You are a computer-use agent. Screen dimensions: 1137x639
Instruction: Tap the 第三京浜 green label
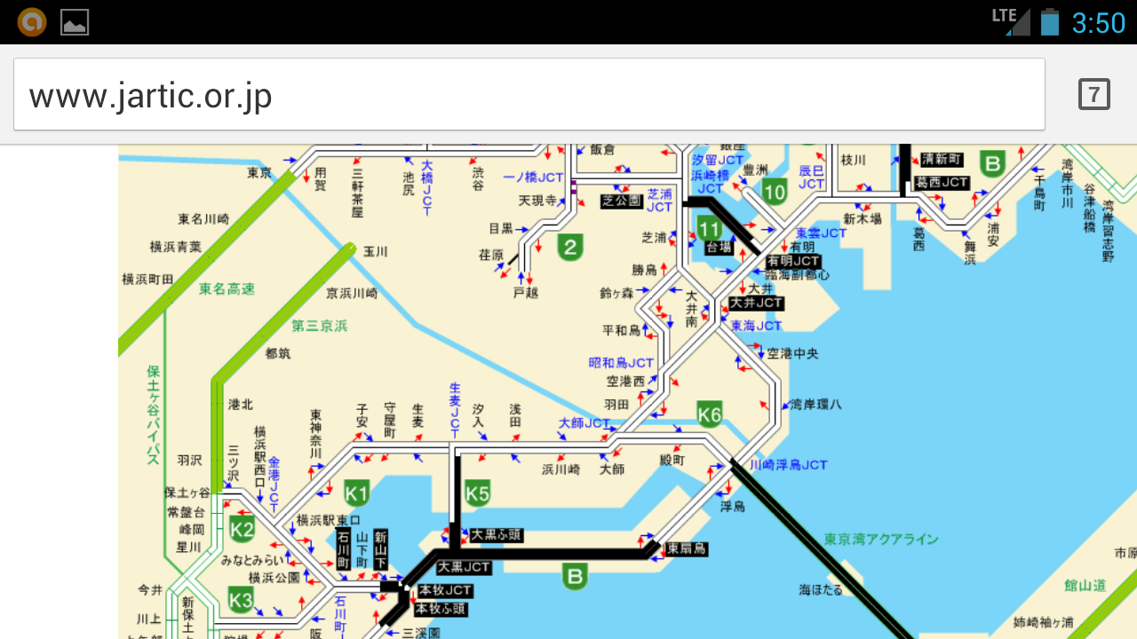320,326
